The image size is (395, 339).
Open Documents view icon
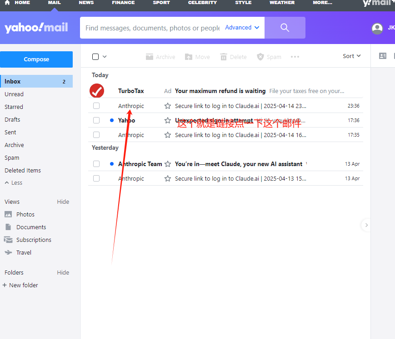[x=8, y=227]
